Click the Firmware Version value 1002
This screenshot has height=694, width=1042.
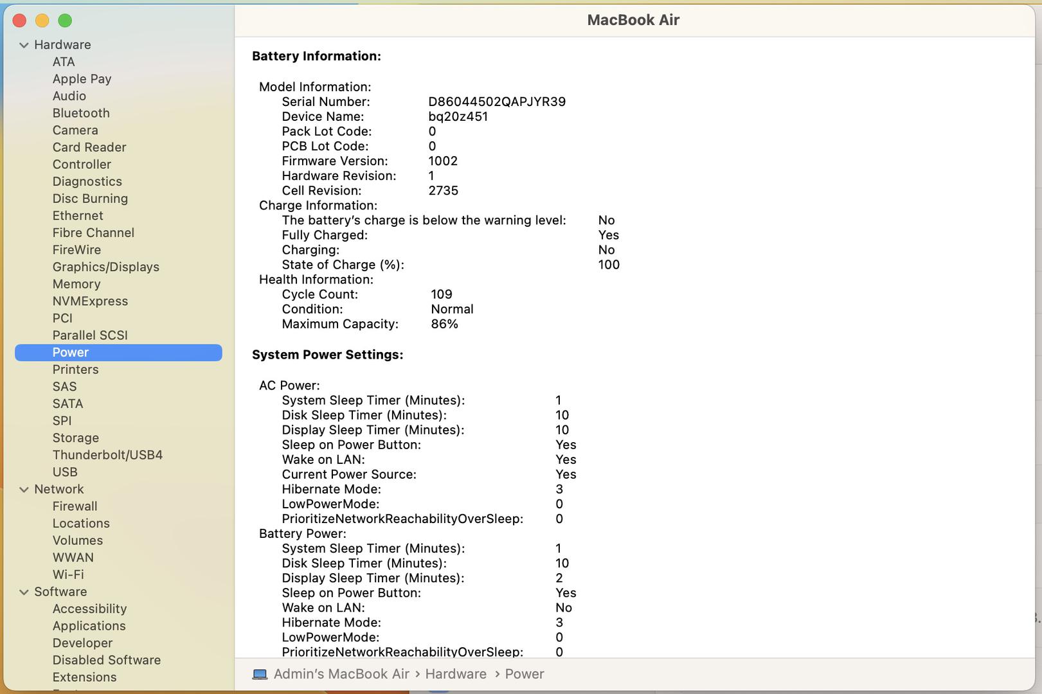tap(443, 161)
